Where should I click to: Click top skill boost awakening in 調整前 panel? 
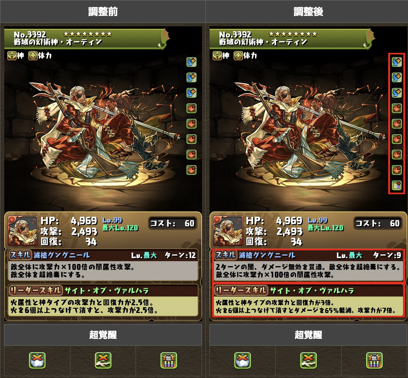click(x=191, y=62)
